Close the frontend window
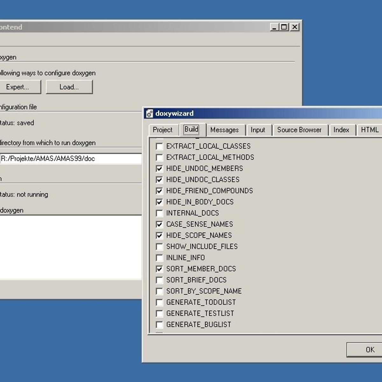 pyautogui.click(x=295, y=27)
